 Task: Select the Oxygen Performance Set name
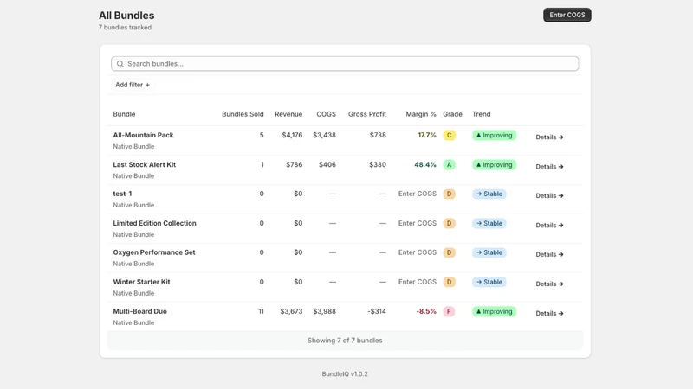point(154,252)
